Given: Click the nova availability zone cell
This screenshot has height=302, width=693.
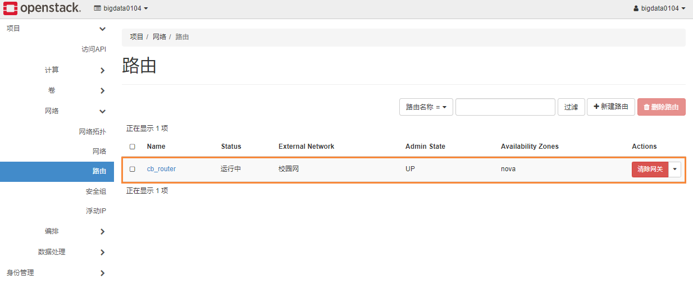Looking at the screenshot, I should [x=508, y=169].
